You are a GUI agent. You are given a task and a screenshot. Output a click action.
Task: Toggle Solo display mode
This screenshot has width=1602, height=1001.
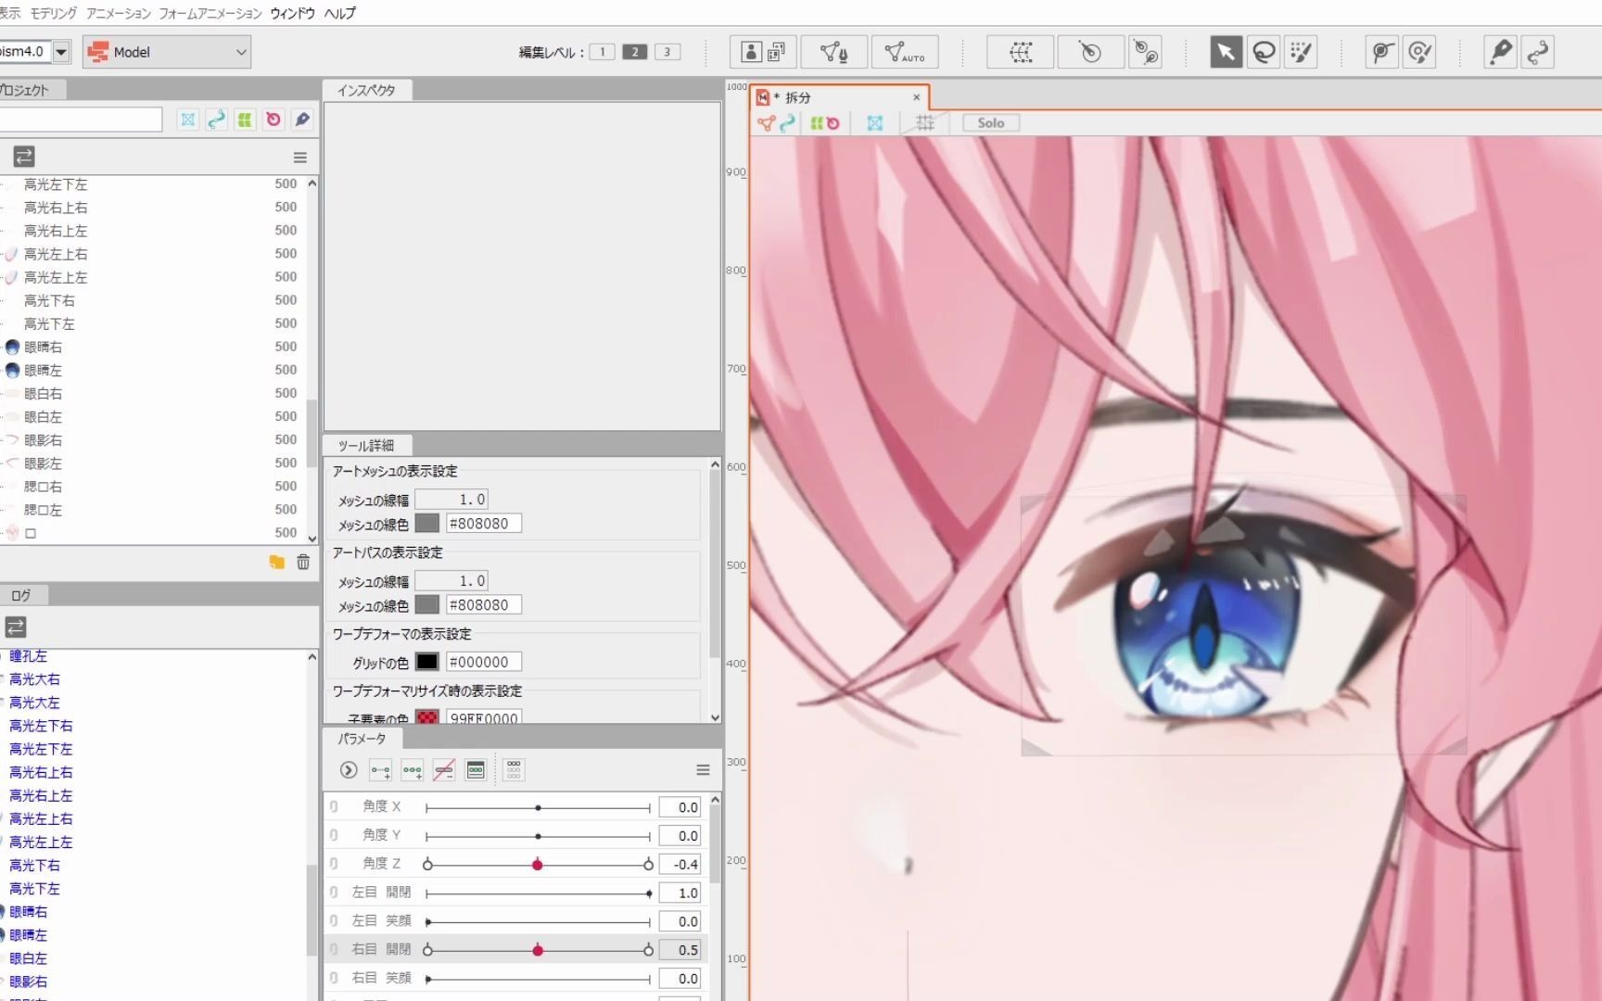coord(990,123)
